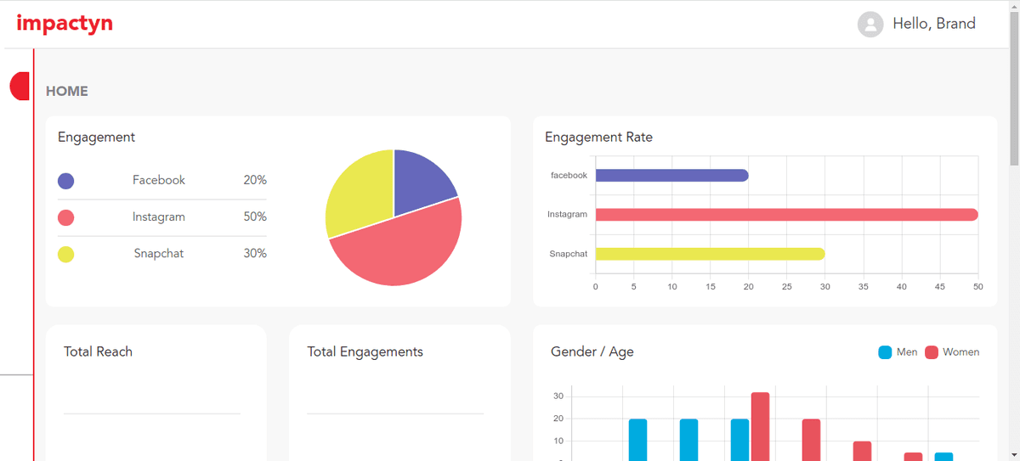Screen dimensions: 1020x461
Task: Select the Instagram engagement row label
Action: click(158, 216)
